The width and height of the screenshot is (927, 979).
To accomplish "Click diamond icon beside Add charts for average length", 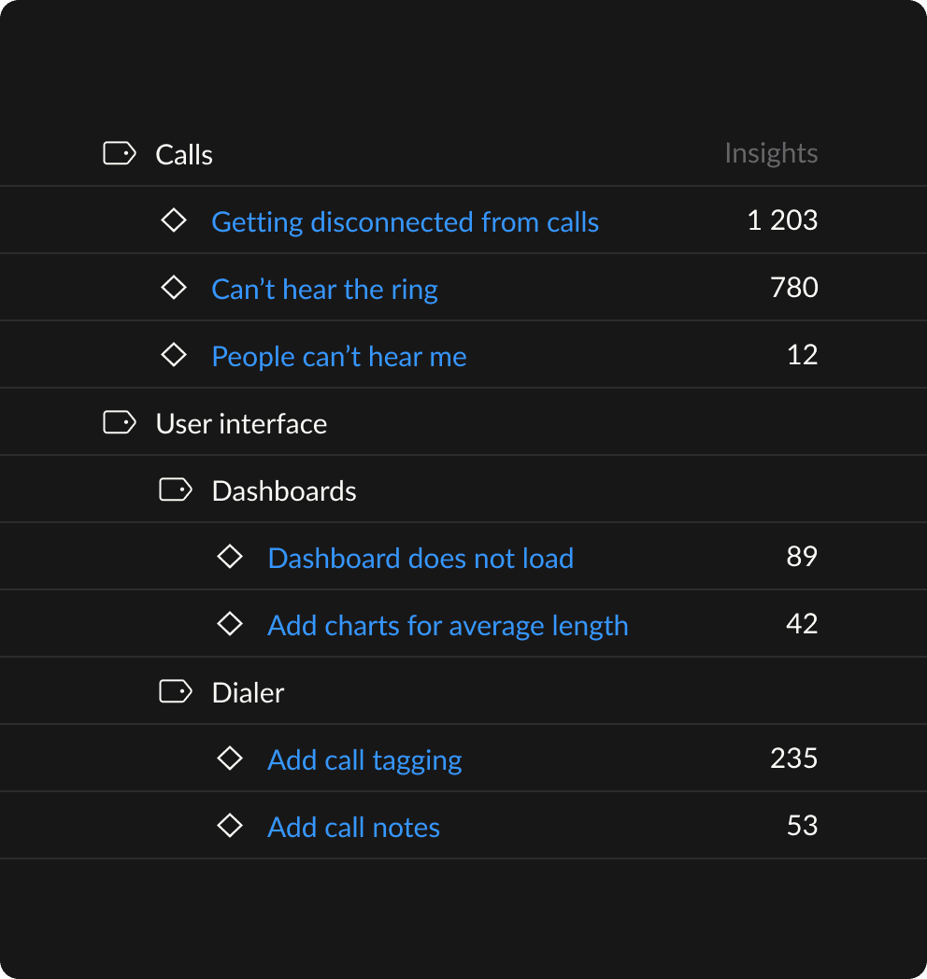I will (230, 624).
